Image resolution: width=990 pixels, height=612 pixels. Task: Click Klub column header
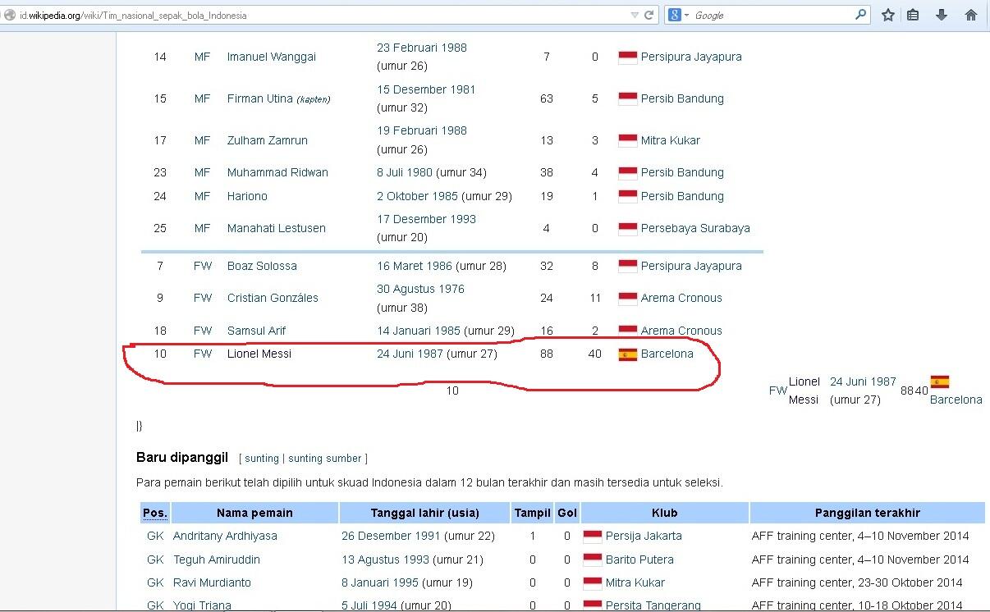665,513
